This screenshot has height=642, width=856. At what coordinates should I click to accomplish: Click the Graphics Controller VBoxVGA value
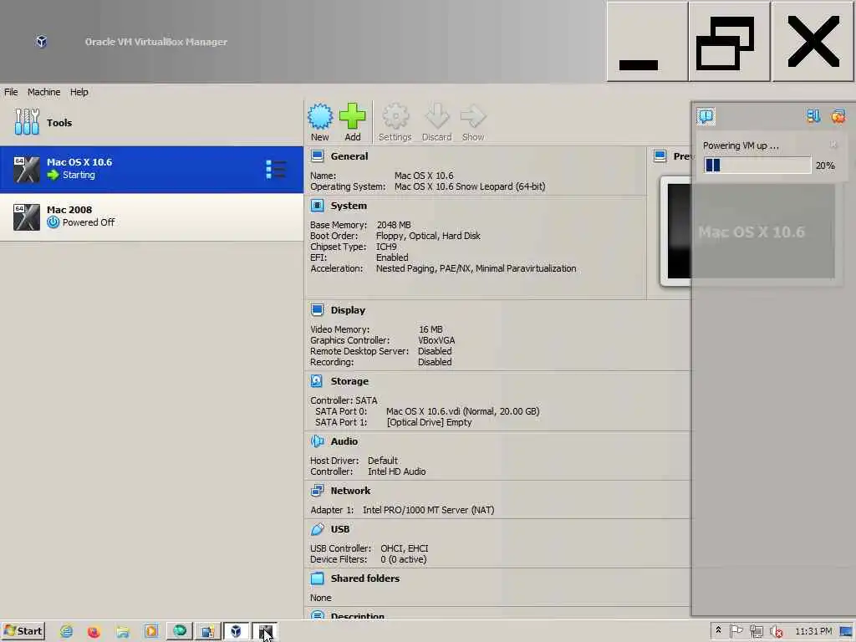point(436,340)
